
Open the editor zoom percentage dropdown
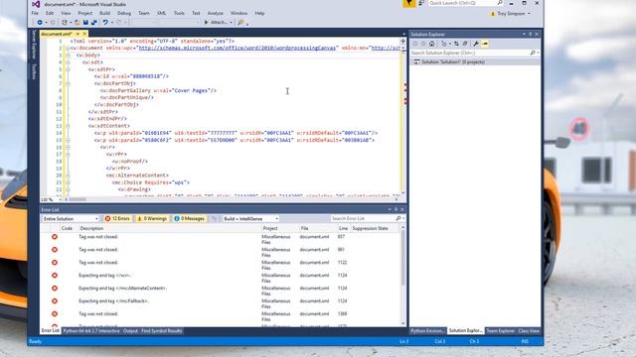point(60,199)
